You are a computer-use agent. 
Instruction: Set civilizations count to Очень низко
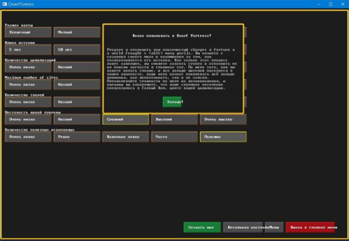(28, 67)
